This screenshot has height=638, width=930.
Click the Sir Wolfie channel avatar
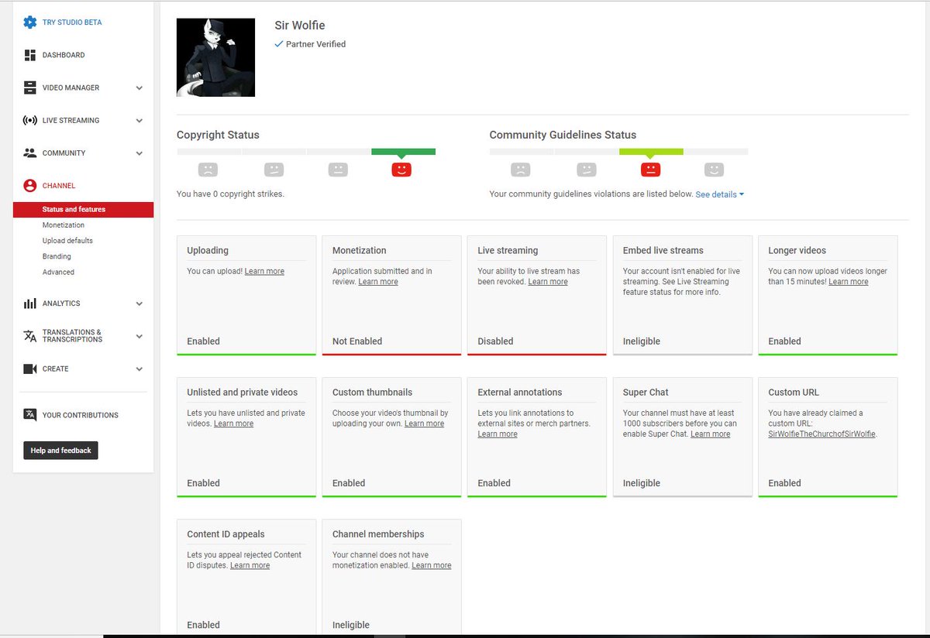click(x=215, y=57)
